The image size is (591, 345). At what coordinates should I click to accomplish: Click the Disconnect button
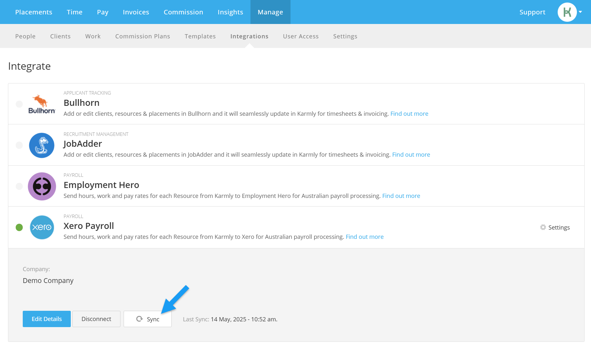(x=96, y=319)
